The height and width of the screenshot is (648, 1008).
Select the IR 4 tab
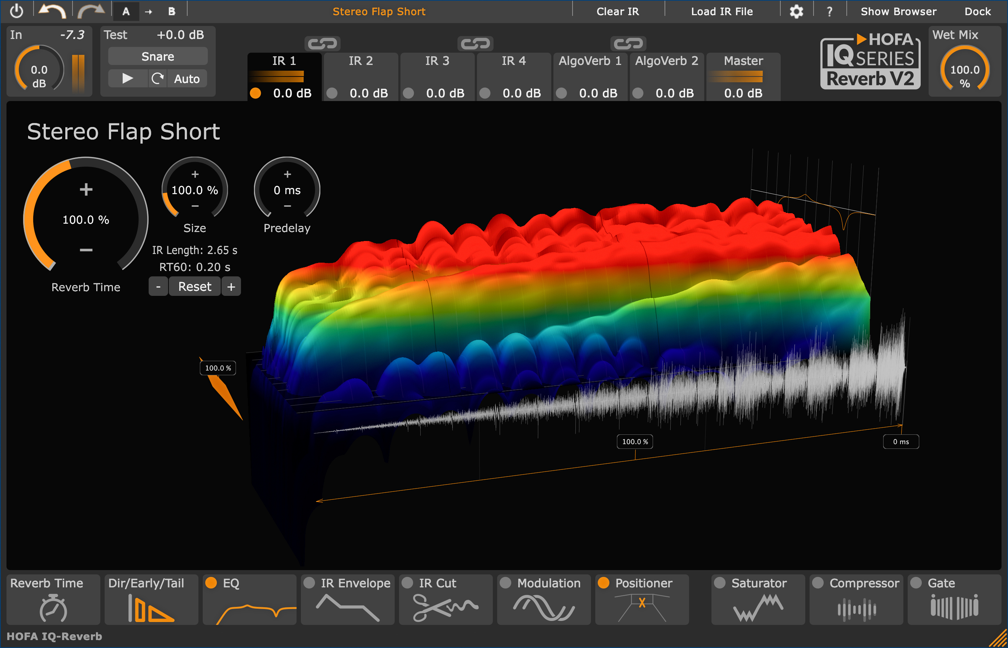point(514,76)
